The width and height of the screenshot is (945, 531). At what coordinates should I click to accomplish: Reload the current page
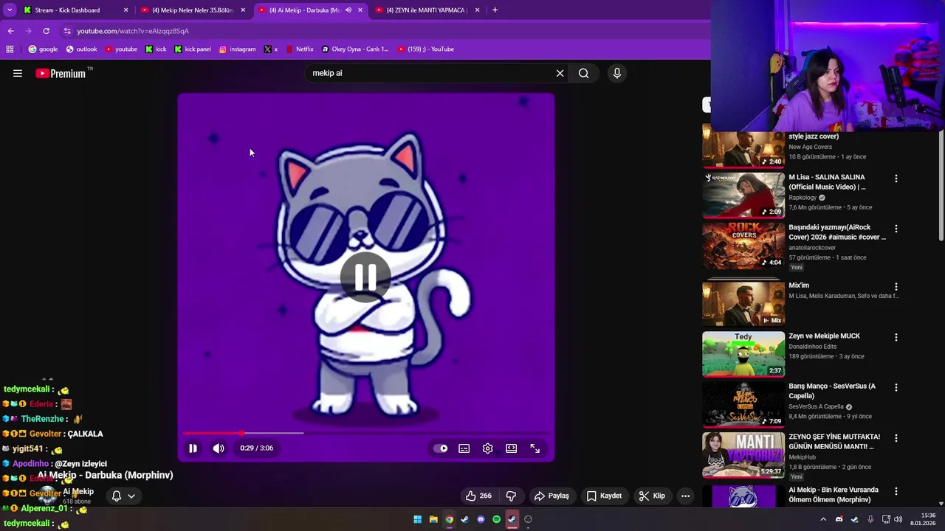(46, 31)
